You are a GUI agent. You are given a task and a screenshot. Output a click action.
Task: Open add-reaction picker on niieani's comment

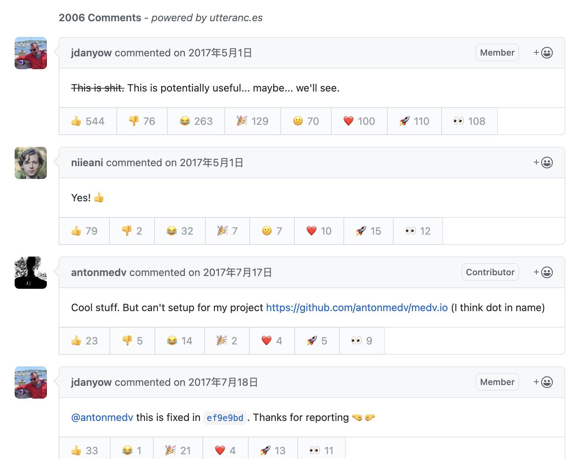[543, 163]
